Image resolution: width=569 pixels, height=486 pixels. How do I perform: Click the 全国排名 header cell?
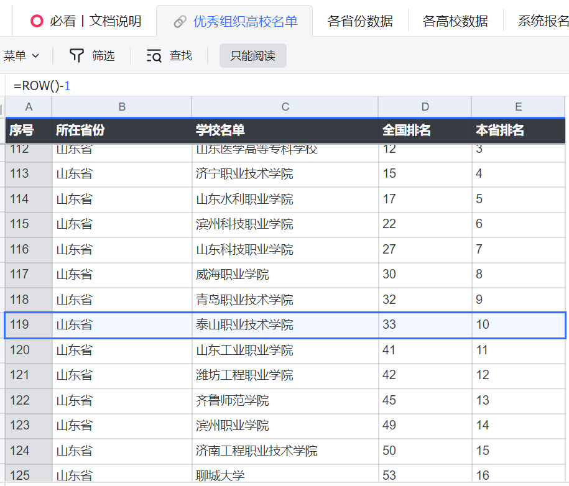(407, 131)
